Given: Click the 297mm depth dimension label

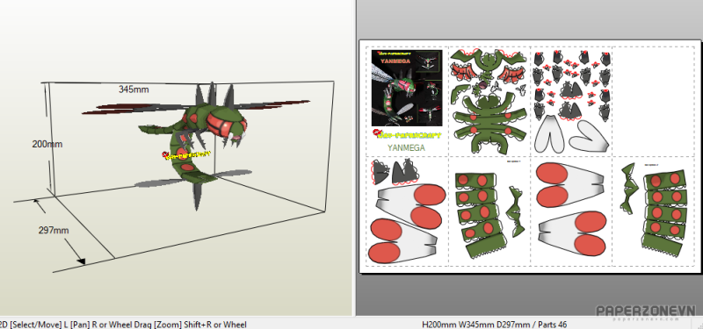Looking at the screenshot, I should click(54, 231).
